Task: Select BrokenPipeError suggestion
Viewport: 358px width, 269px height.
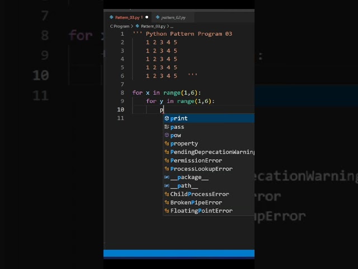Action: coord(209,202)
